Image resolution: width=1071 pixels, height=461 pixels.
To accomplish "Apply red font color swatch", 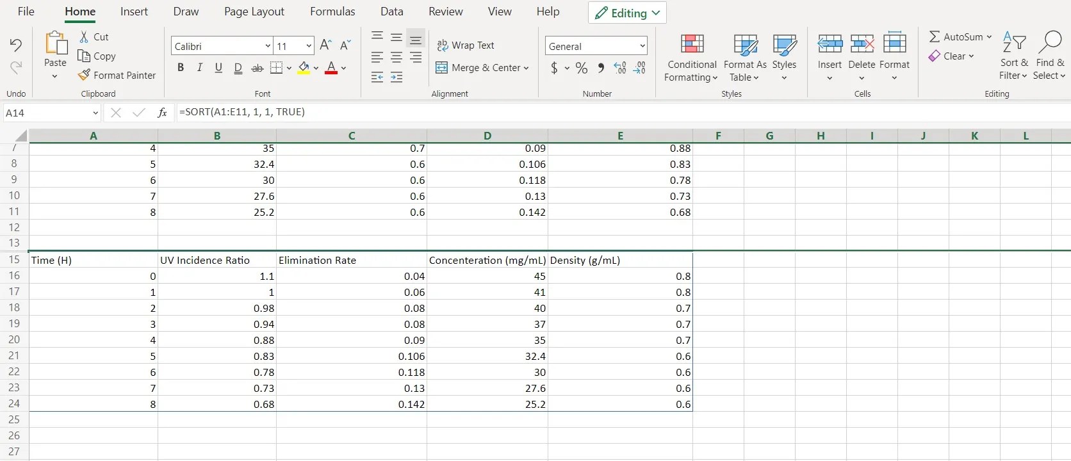I will (x=331, y=68).
